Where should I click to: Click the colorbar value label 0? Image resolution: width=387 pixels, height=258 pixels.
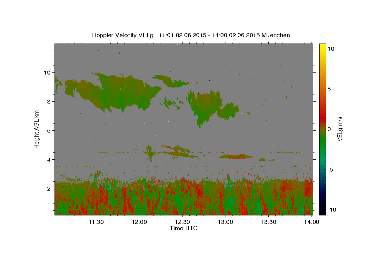coord(329,129)
